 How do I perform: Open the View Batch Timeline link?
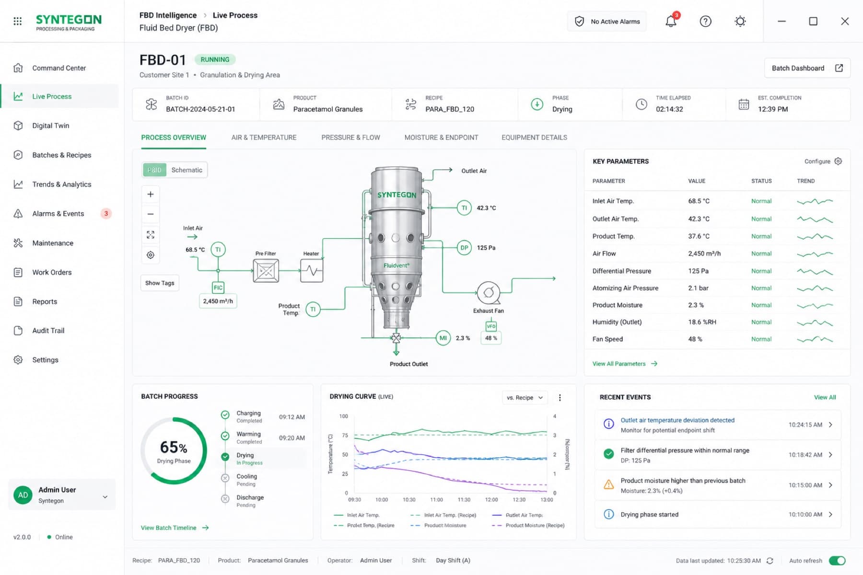tap(175, 528)
